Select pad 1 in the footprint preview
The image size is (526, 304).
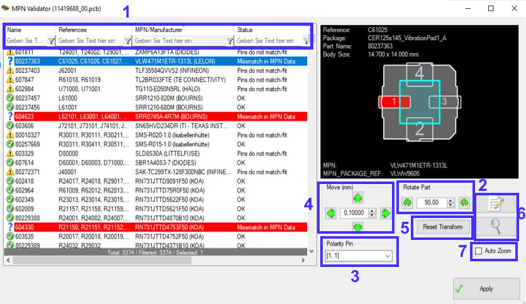(394, 102)
